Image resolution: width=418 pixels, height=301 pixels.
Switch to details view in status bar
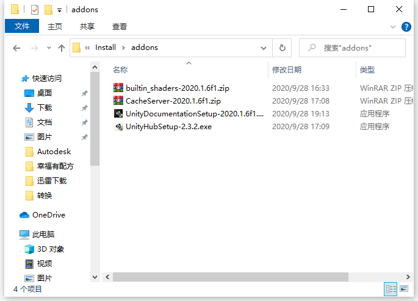click(391, 289)
